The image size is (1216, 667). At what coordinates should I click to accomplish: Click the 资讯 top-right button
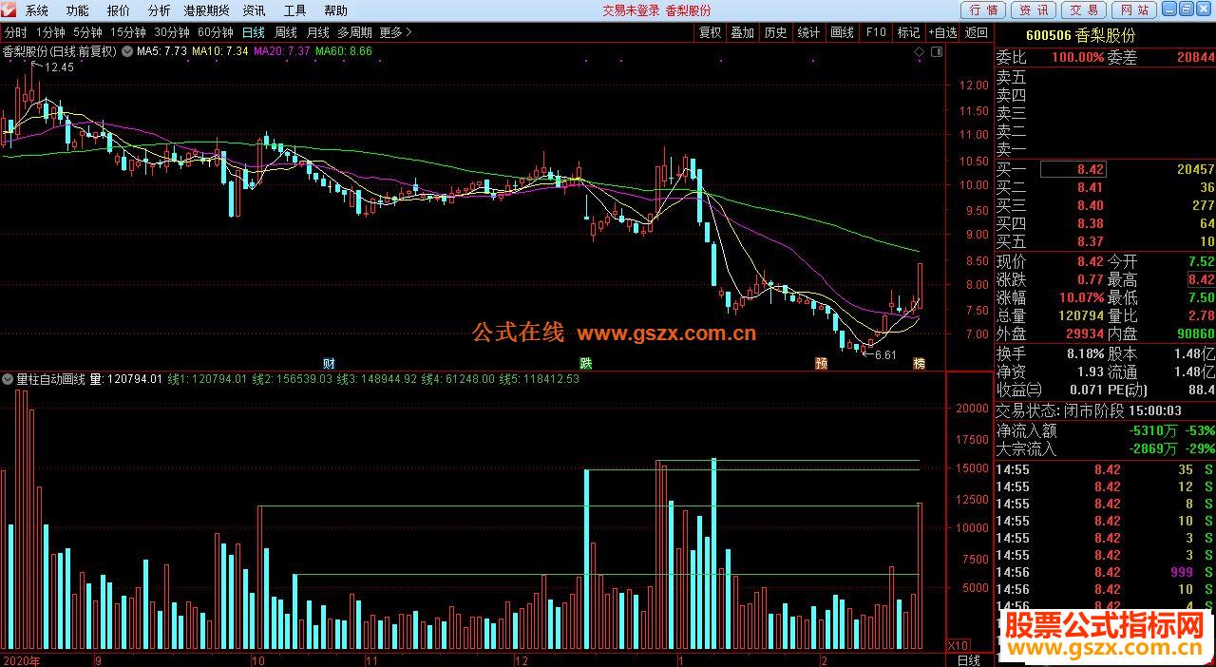(x=1034, y=10)
